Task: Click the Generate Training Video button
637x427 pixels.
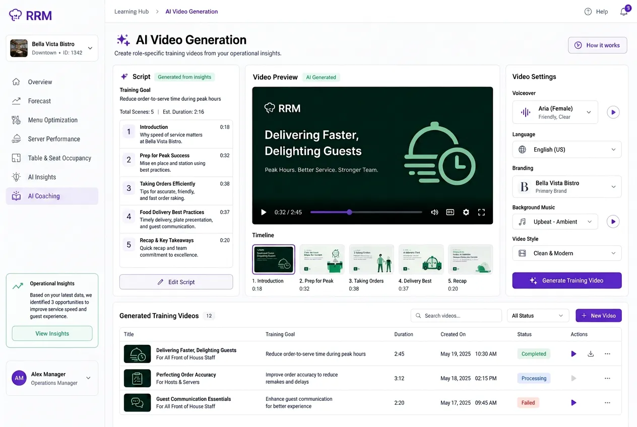Action: coord(567,280)
